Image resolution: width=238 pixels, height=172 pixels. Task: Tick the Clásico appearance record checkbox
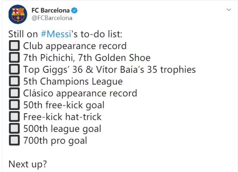(14, 93)
